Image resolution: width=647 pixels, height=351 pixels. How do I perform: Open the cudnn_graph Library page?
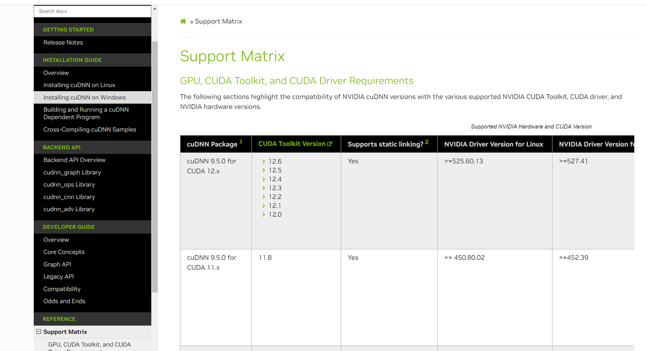pos(72,172)
